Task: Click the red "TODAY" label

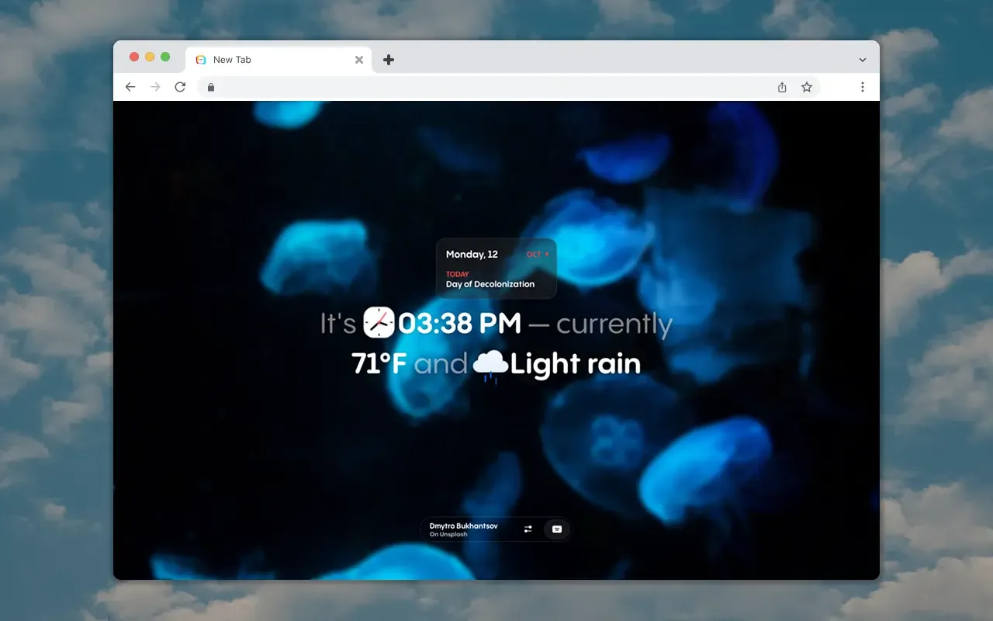Action: tap(458, 274)
